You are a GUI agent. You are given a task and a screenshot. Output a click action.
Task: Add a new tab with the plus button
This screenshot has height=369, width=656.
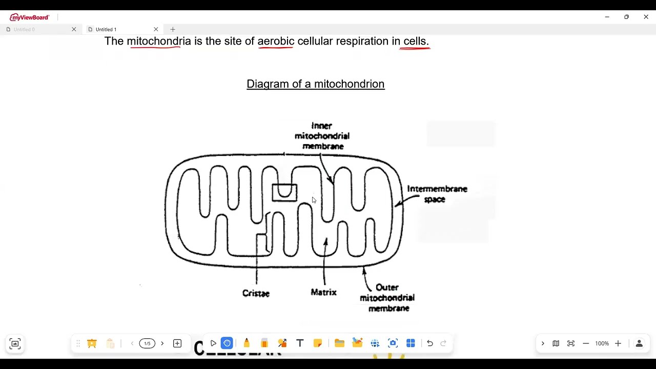[x=173, y=29]
